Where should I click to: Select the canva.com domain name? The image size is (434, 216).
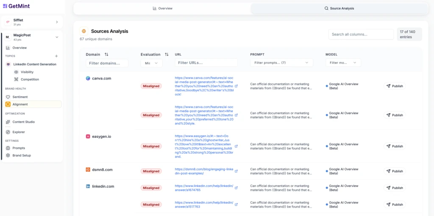[102, 79]
